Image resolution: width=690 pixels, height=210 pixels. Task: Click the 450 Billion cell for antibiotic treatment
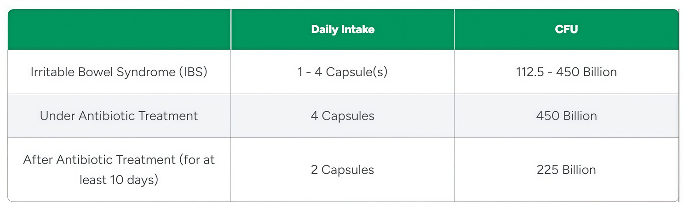566,116
